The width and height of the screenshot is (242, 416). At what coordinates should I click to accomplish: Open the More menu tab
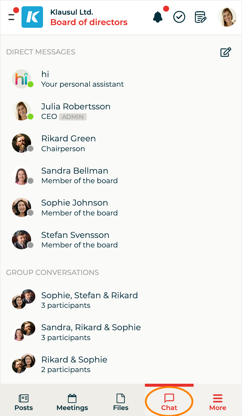pos(218,402)
